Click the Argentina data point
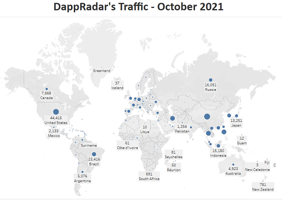The image size is (282, 200). (x=82, y=172)
